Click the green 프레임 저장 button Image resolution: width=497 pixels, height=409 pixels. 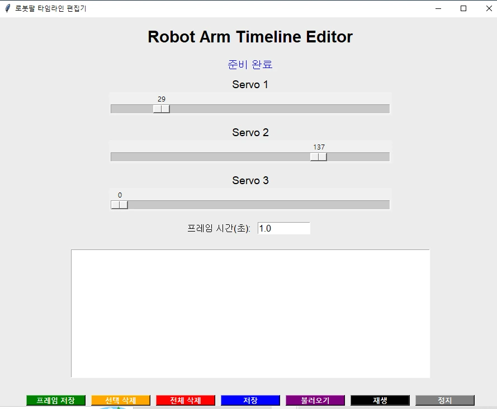56,400
